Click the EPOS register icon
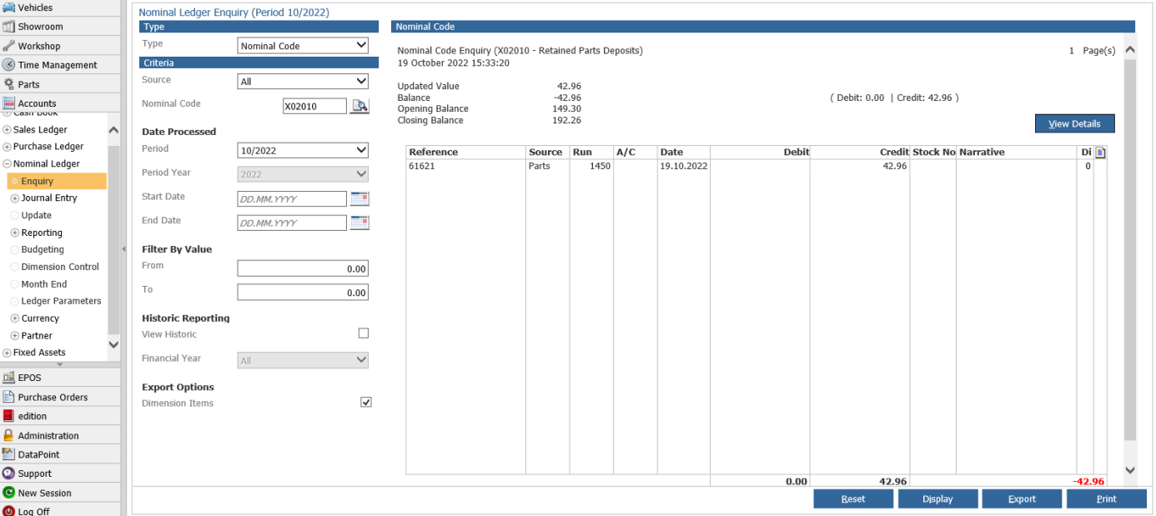1156x516 pixels. point(8,378)
